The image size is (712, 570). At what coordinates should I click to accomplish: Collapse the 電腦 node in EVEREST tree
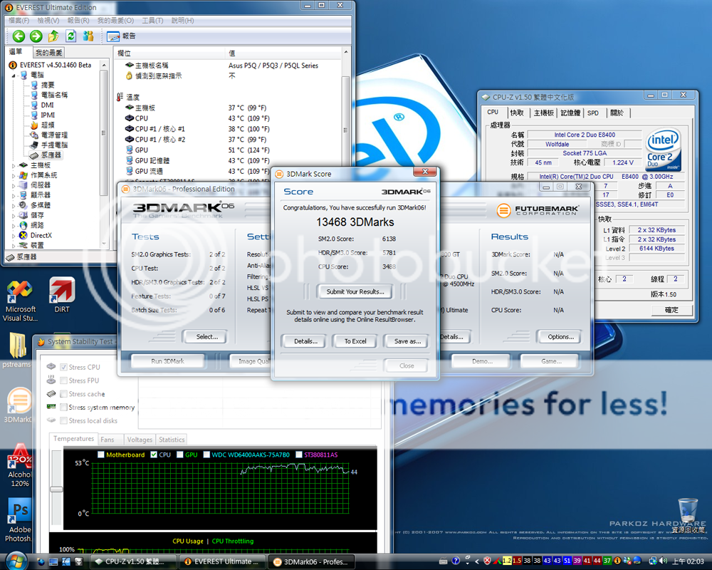(13, 76)
